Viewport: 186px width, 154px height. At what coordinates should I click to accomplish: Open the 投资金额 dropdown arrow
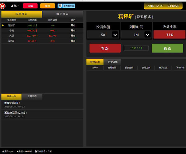[x=115, y=35]
